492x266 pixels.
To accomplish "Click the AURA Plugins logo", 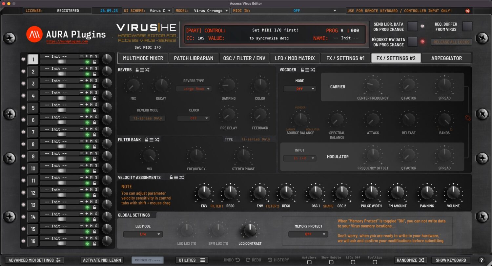I will [x=66, y=34].
